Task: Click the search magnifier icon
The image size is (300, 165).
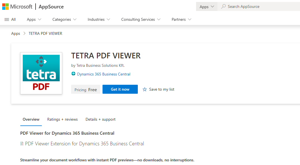Action: [x=224, y=6]
